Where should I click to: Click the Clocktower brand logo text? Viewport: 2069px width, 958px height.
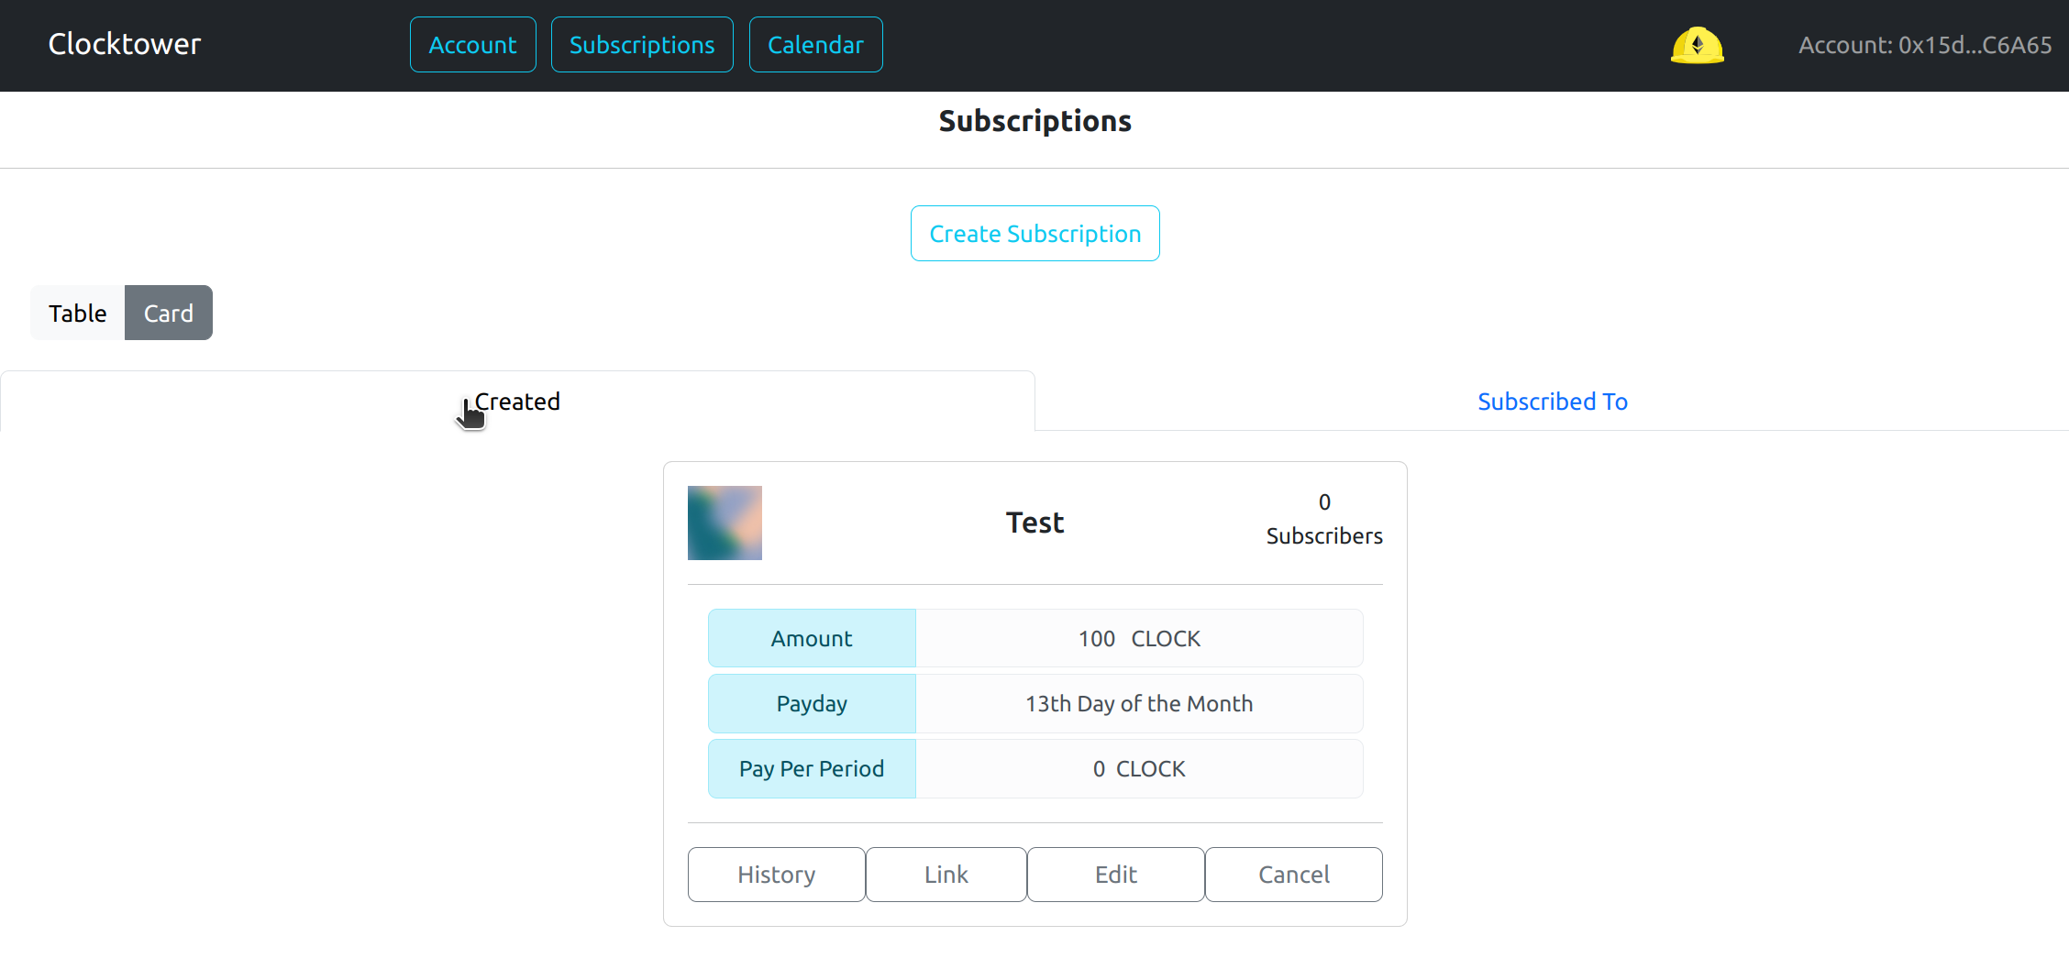click(x=125, y=44)
